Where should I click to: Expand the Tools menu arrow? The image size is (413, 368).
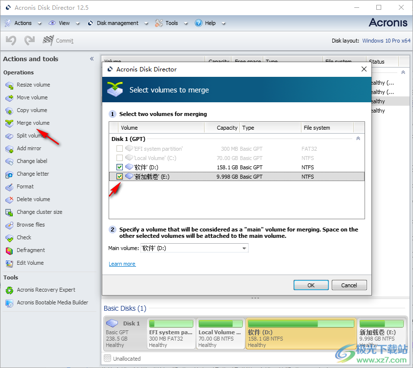pyautogui.click(x=185, y=23)
